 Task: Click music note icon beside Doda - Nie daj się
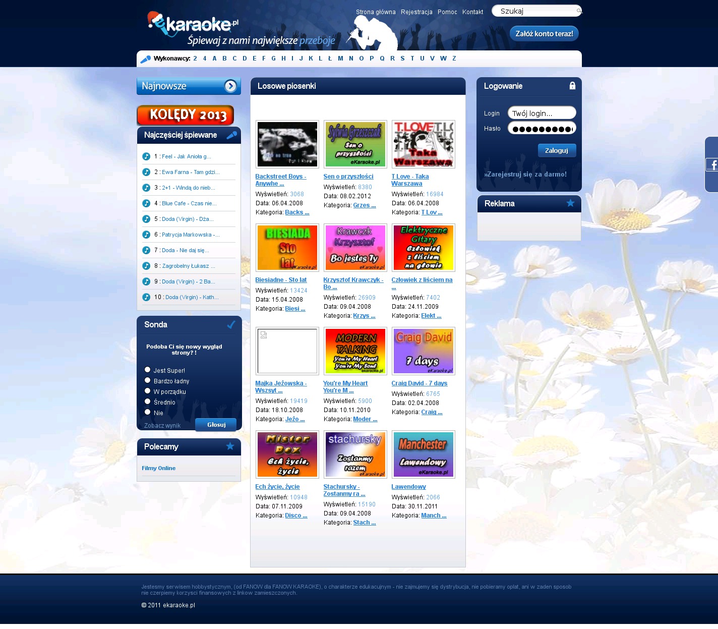(146, 250)
